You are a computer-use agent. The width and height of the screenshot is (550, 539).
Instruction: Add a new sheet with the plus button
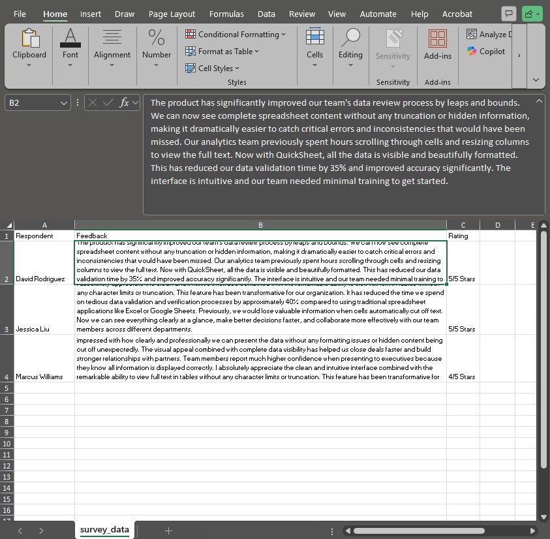tap(168, 531)
